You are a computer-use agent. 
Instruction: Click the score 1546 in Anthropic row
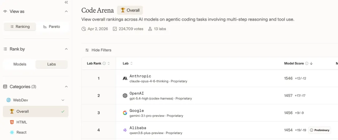(x=289, y=78)
